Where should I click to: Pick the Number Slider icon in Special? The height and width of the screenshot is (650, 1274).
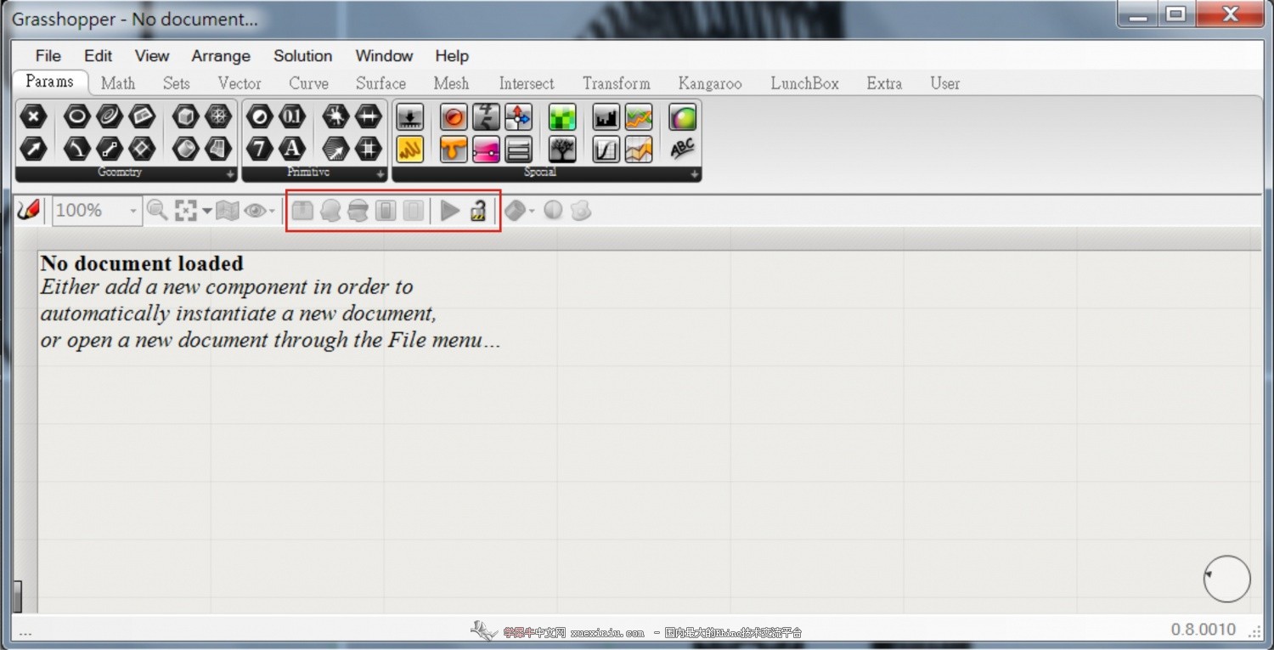pos(410,116)
